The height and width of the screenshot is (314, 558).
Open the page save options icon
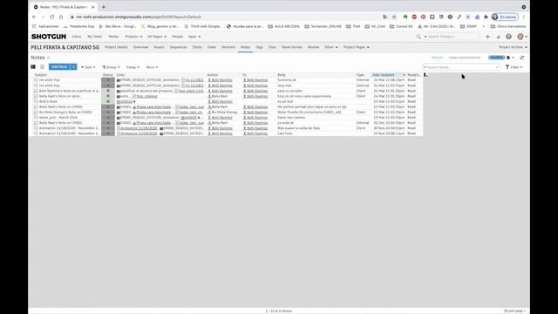click(x=510, y=58)
